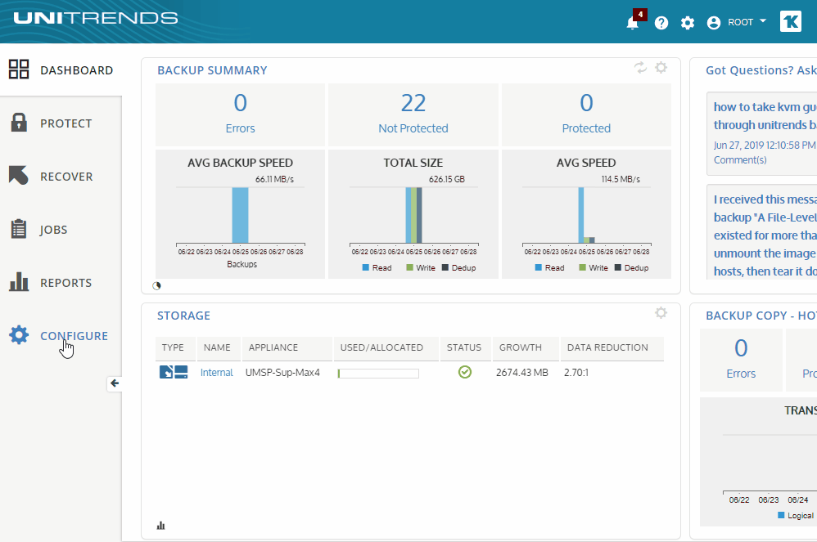Open the Recover arrow icon
This screenshot has width=817, height=542.
(x=18, y=175)
